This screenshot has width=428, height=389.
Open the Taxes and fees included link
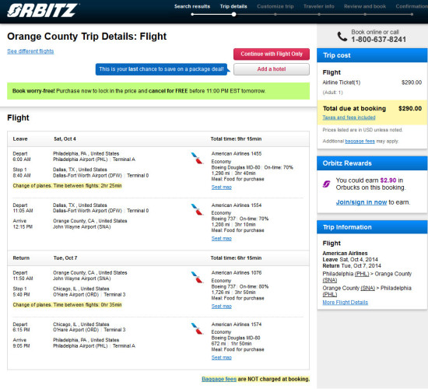pos(349,117)
